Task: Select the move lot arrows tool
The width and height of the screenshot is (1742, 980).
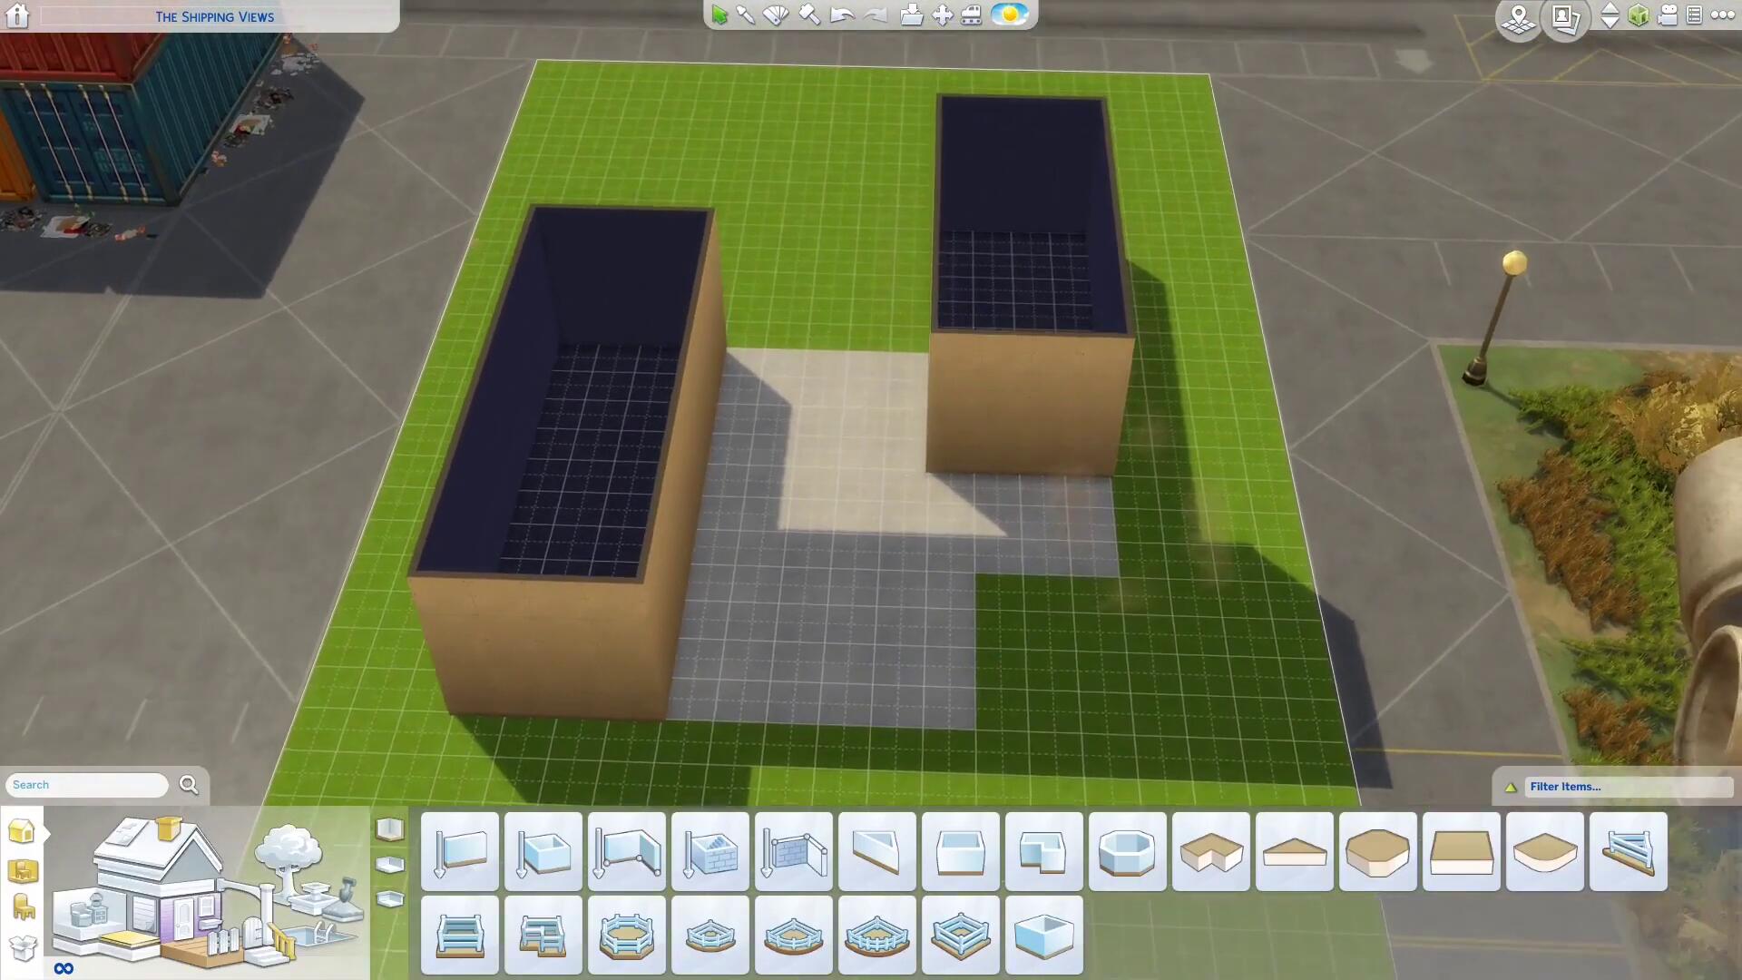Action: (x=943, y=15)
